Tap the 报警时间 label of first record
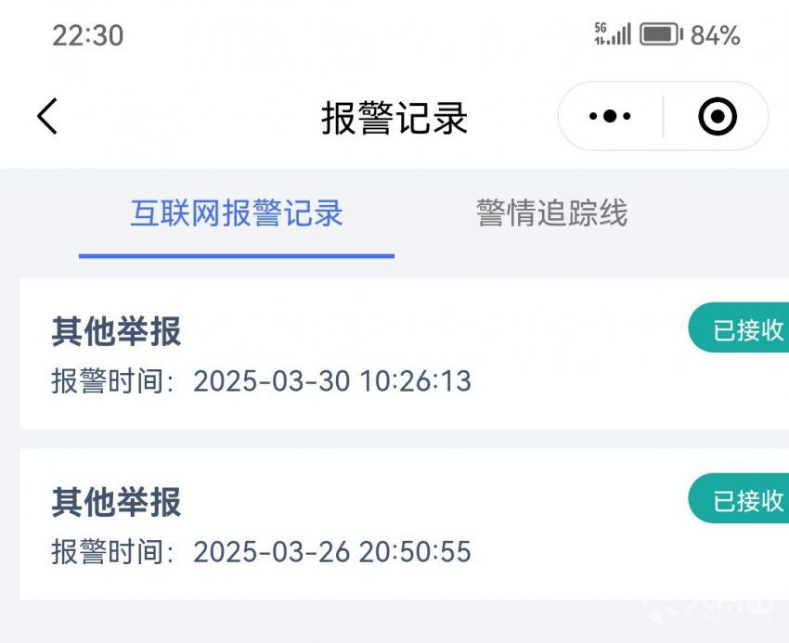789x643 pixels. coord(112,380)
